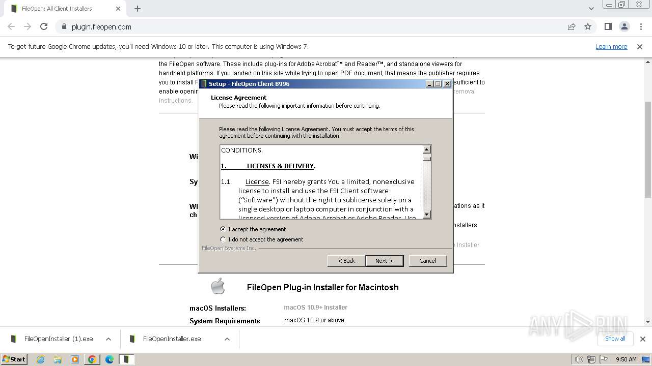652x366 pixels.
Task: Bookmark this tab with the star icon
Action: tap(588, 27)
